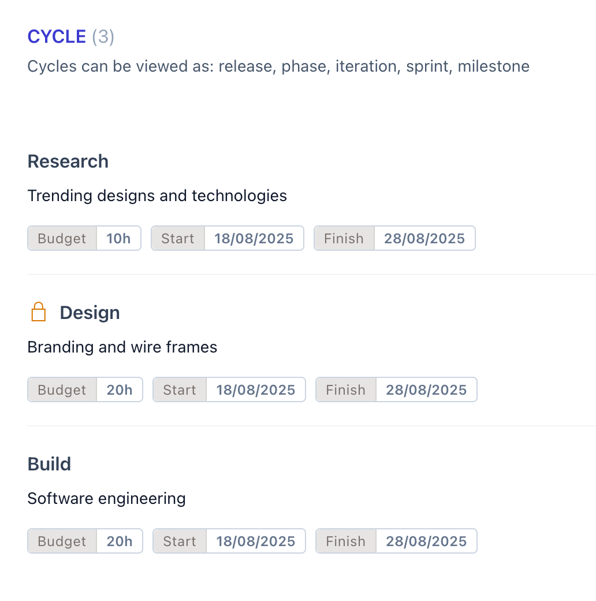Click Build cycle Start date field

[x=256, y=541]
